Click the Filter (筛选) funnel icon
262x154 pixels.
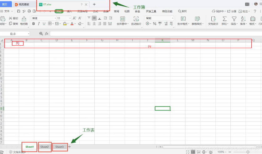234,19
